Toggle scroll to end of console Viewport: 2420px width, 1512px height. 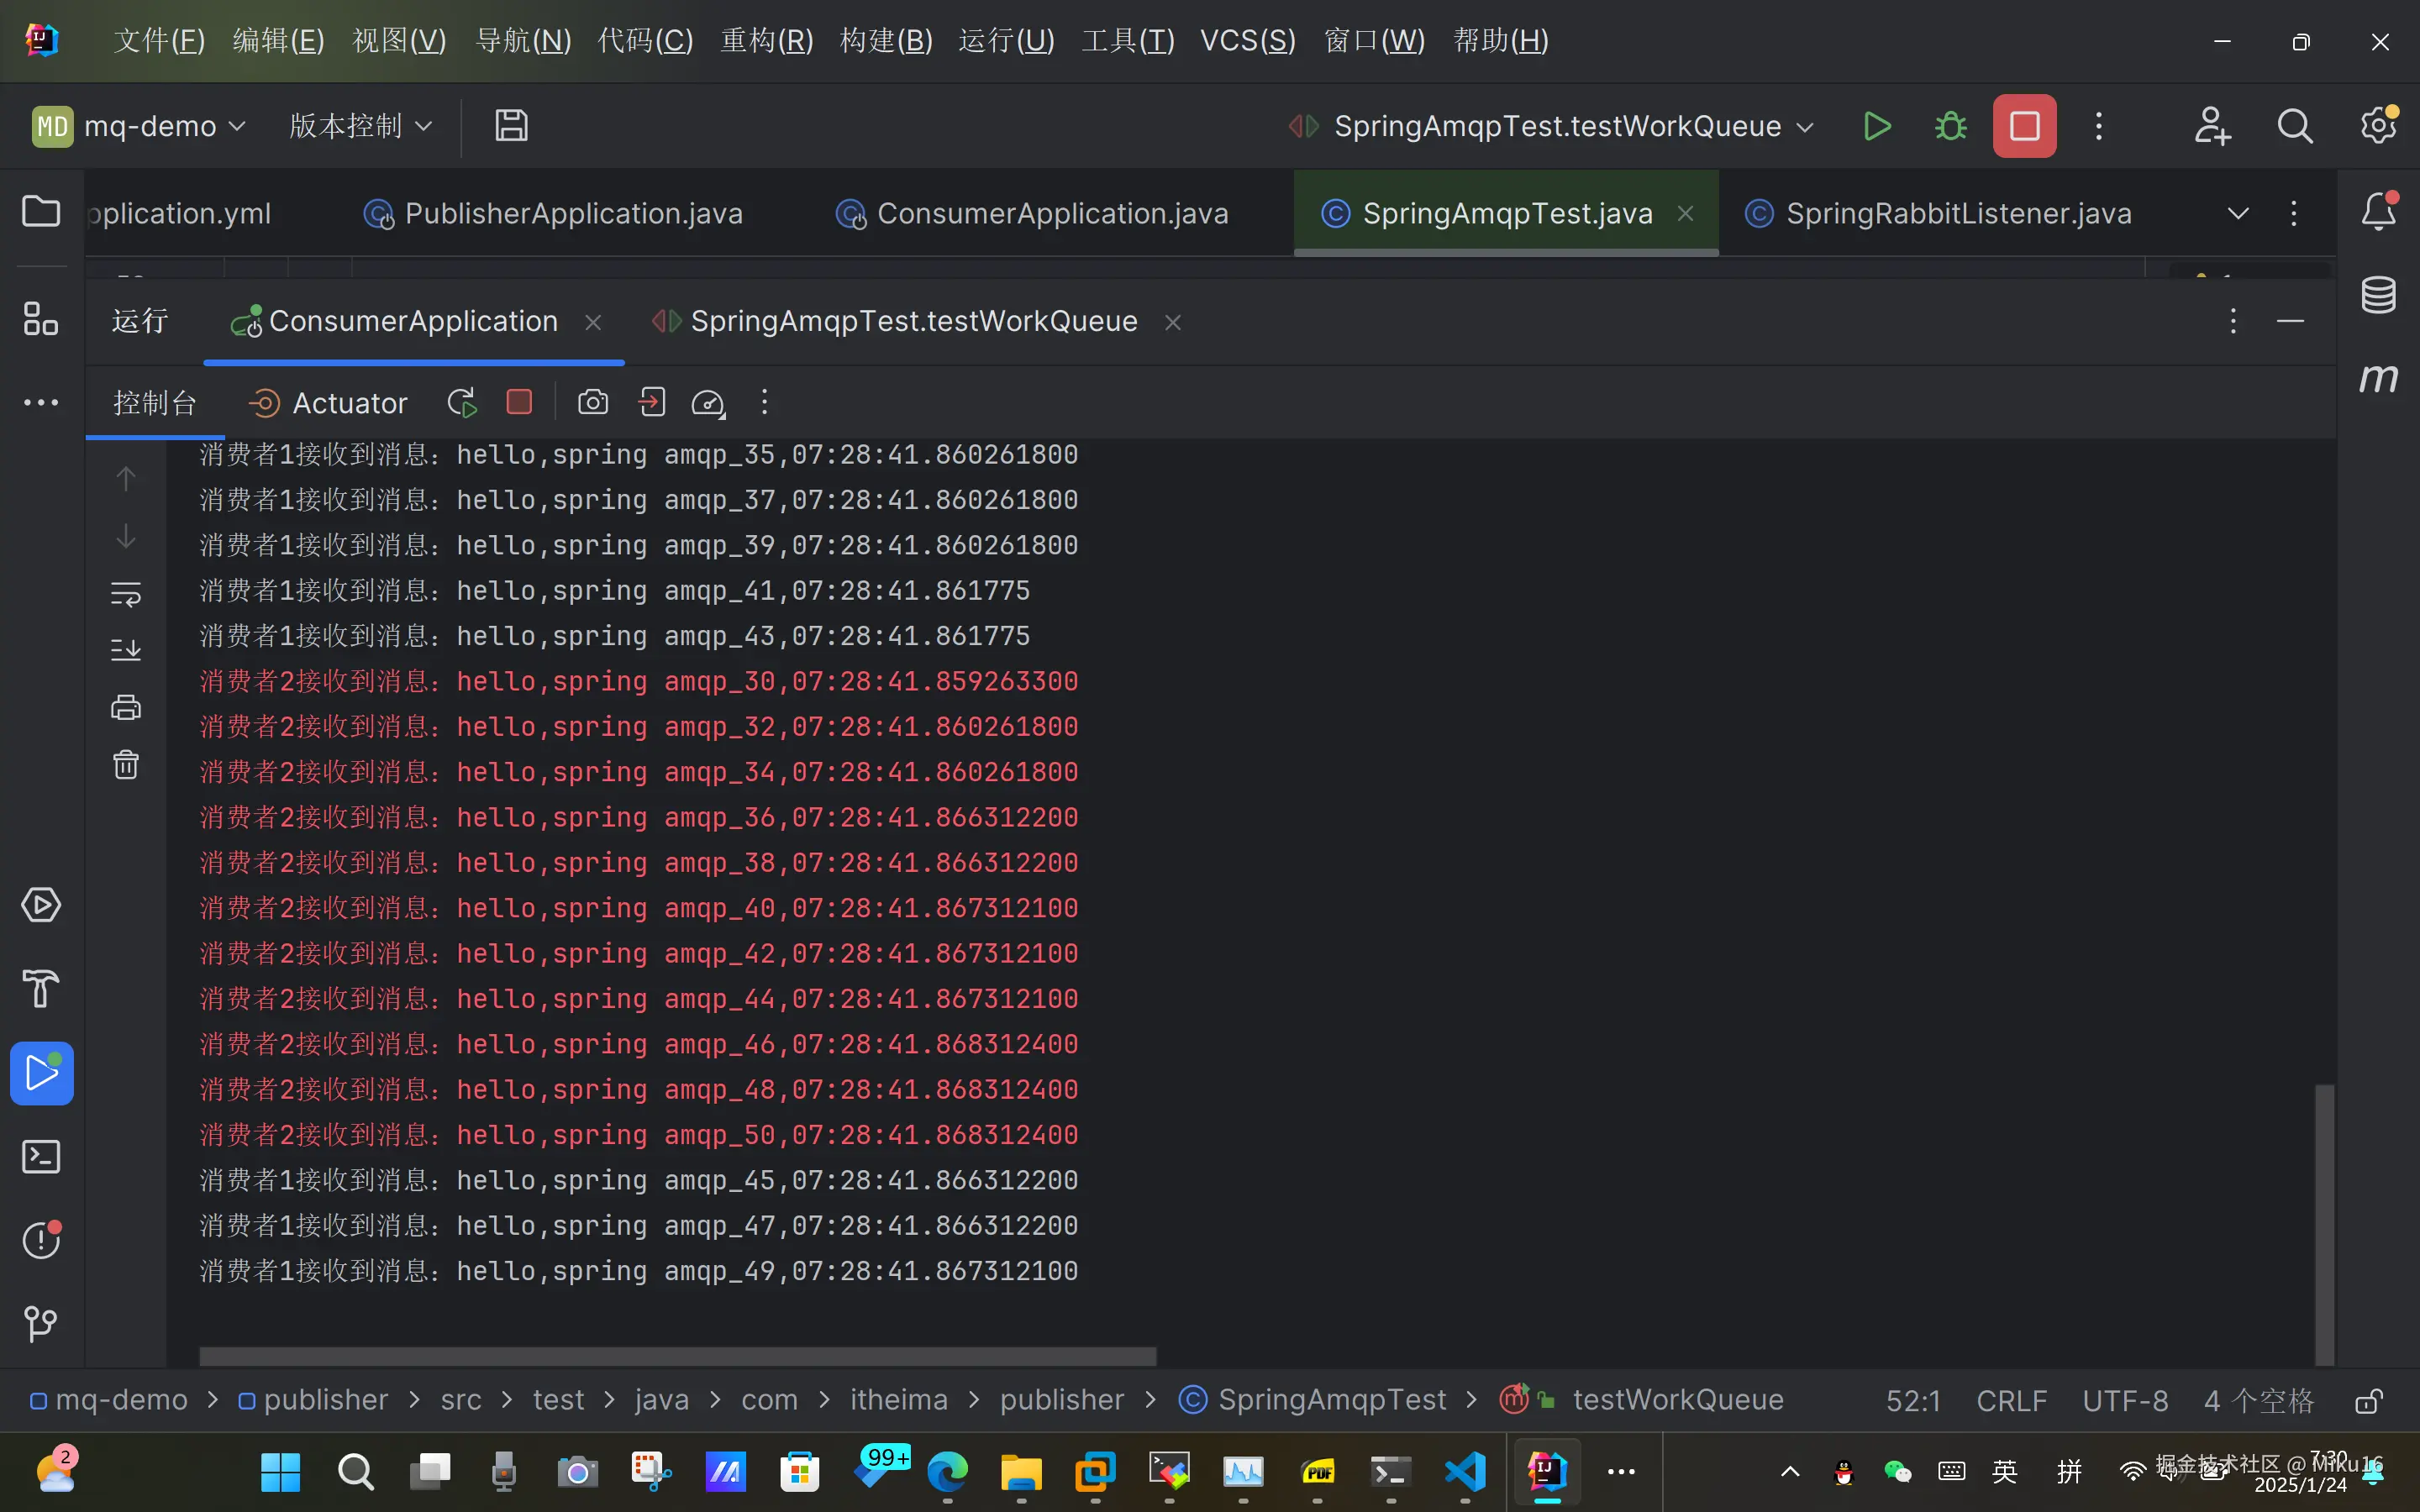(x=126, y=650)
